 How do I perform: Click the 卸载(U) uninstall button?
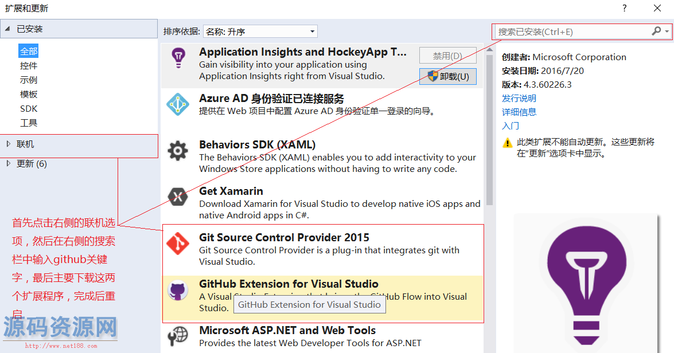pyautogui.click(x=448, y=76)
